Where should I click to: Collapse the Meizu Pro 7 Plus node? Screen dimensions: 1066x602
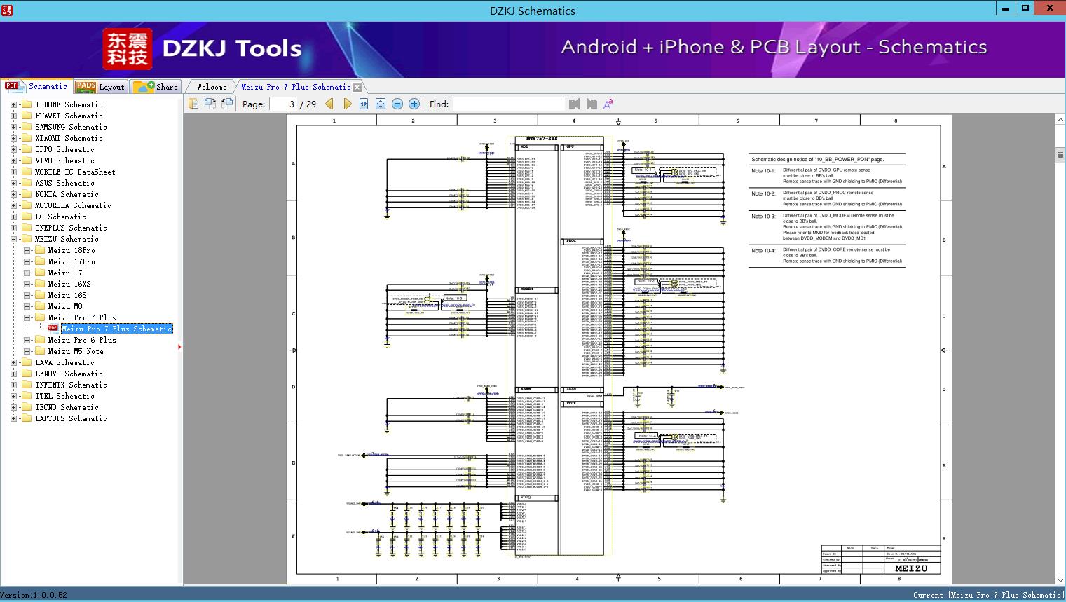(27, 317)
